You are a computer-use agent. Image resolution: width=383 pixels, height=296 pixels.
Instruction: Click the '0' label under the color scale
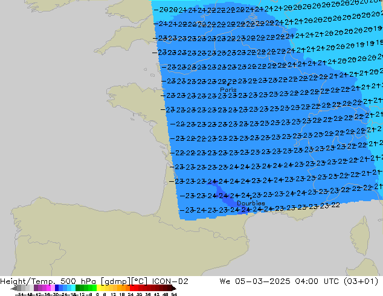[97, 295]
